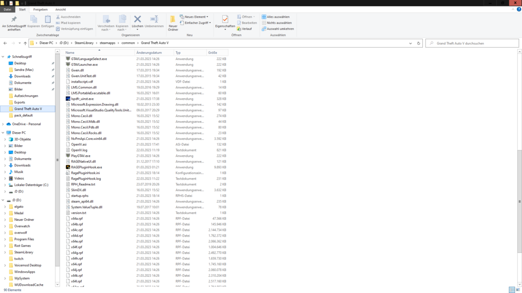
Task: Open the address bar history dropdown
Action: (x=411, y=43)
